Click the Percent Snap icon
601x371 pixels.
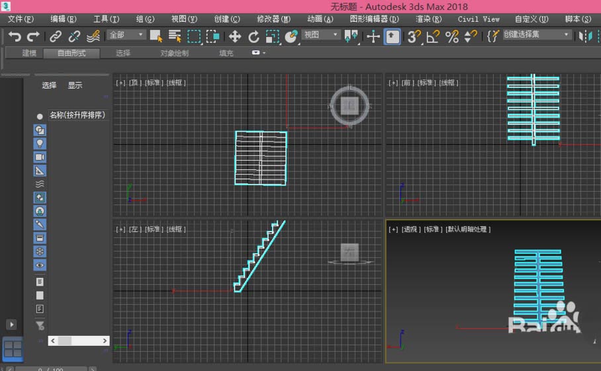[452, 36]
